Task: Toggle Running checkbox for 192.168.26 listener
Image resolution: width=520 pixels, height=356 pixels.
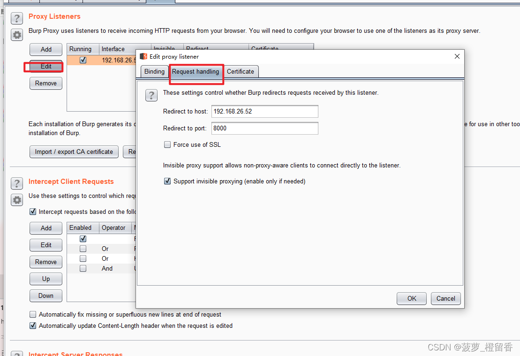Action: [83, 60]
